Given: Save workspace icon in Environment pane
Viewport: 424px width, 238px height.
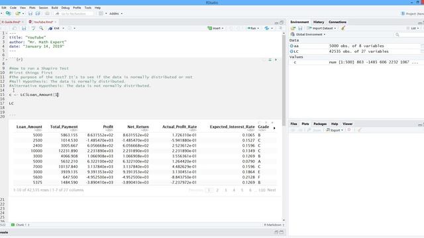Looking at the screenshot, I should (300, 28).
